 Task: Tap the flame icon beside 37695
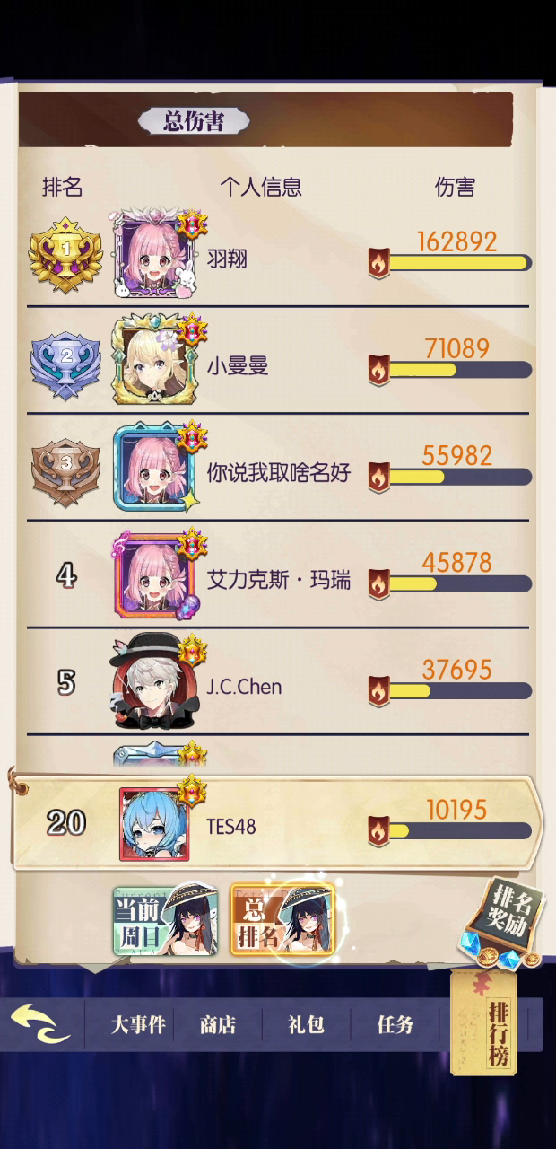379,690
